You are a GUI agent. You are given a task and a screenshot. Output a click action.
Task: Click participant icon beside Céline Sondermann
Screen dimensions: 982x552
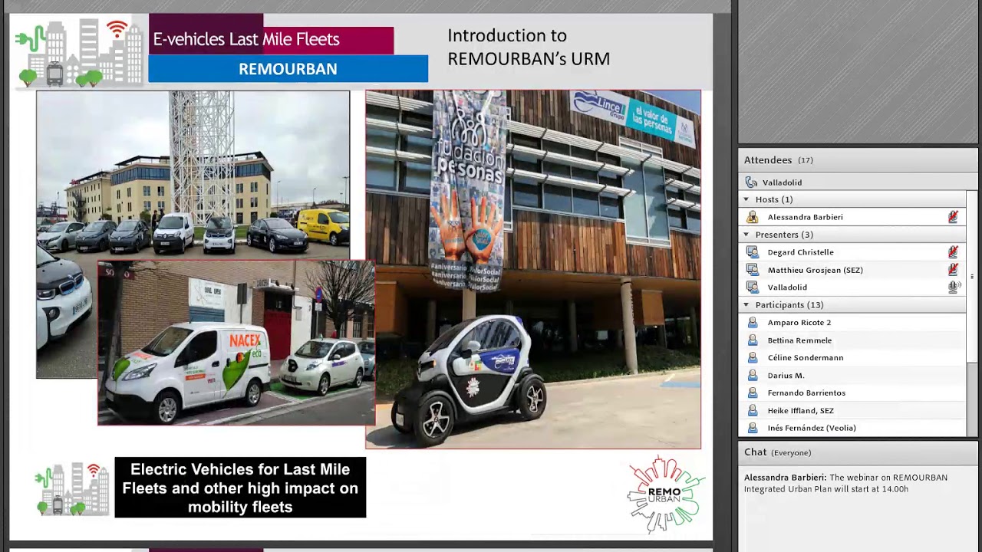click(752, 358)
